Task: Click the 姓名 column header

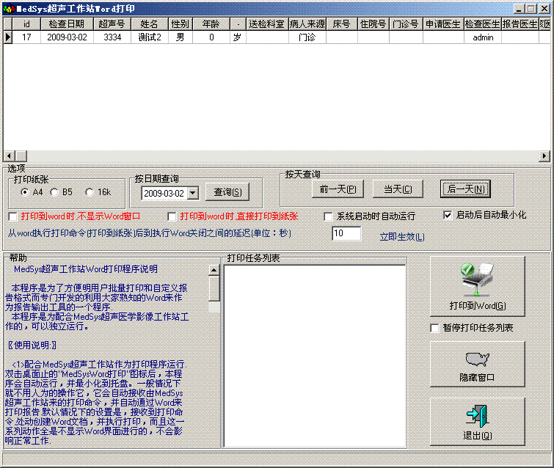Action: tap(149, 24)
